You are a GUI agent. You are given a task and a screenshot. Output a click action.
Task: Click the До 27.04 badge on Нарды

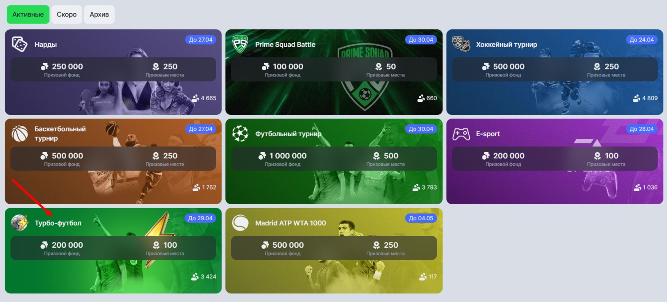[x=201, y=40]
